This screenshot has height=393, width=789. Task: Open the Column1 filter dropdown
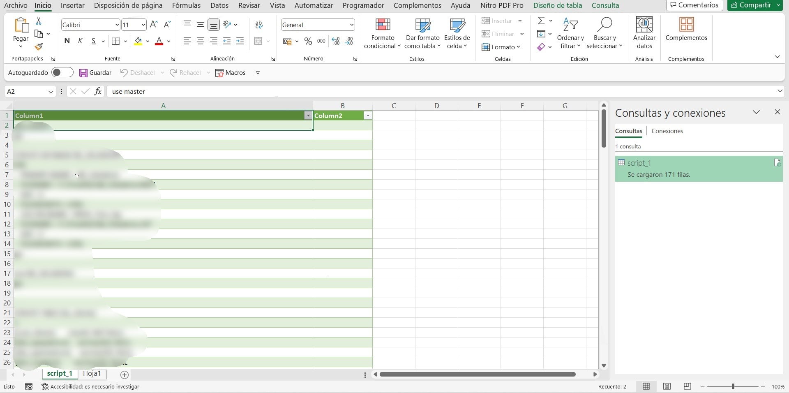click(308, 116)
